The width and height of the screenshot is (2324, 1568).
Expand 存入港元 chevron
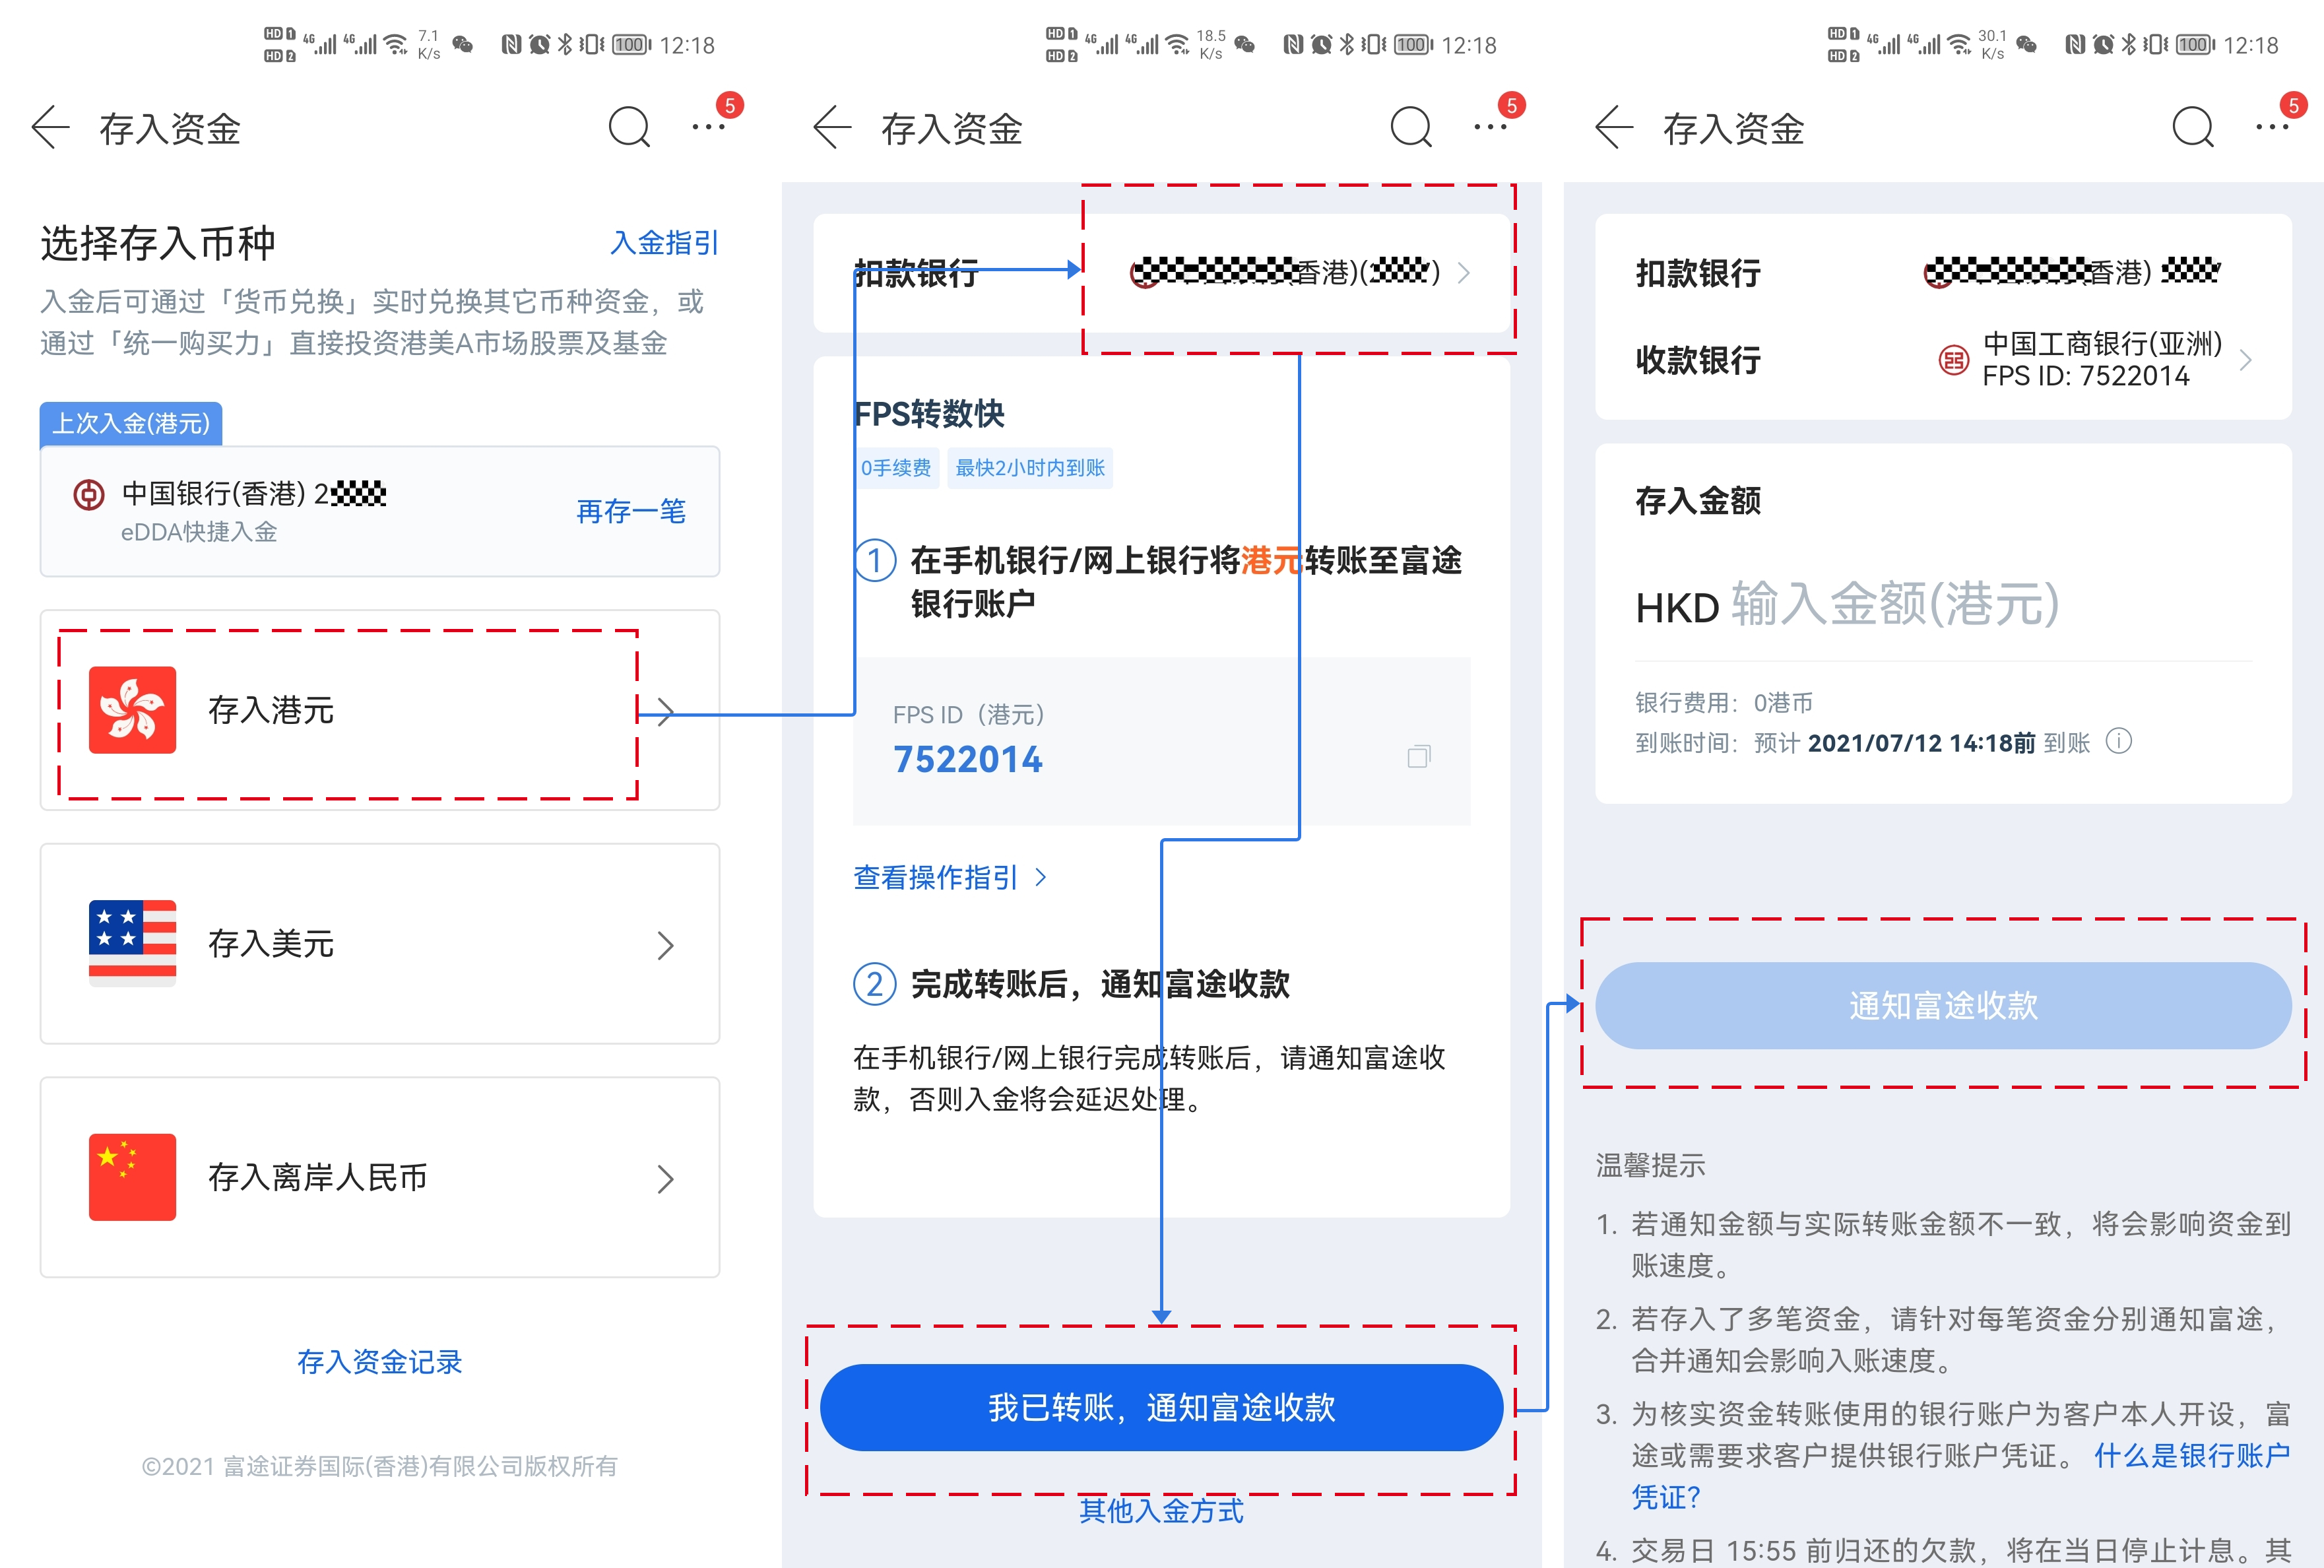point(666,712)
